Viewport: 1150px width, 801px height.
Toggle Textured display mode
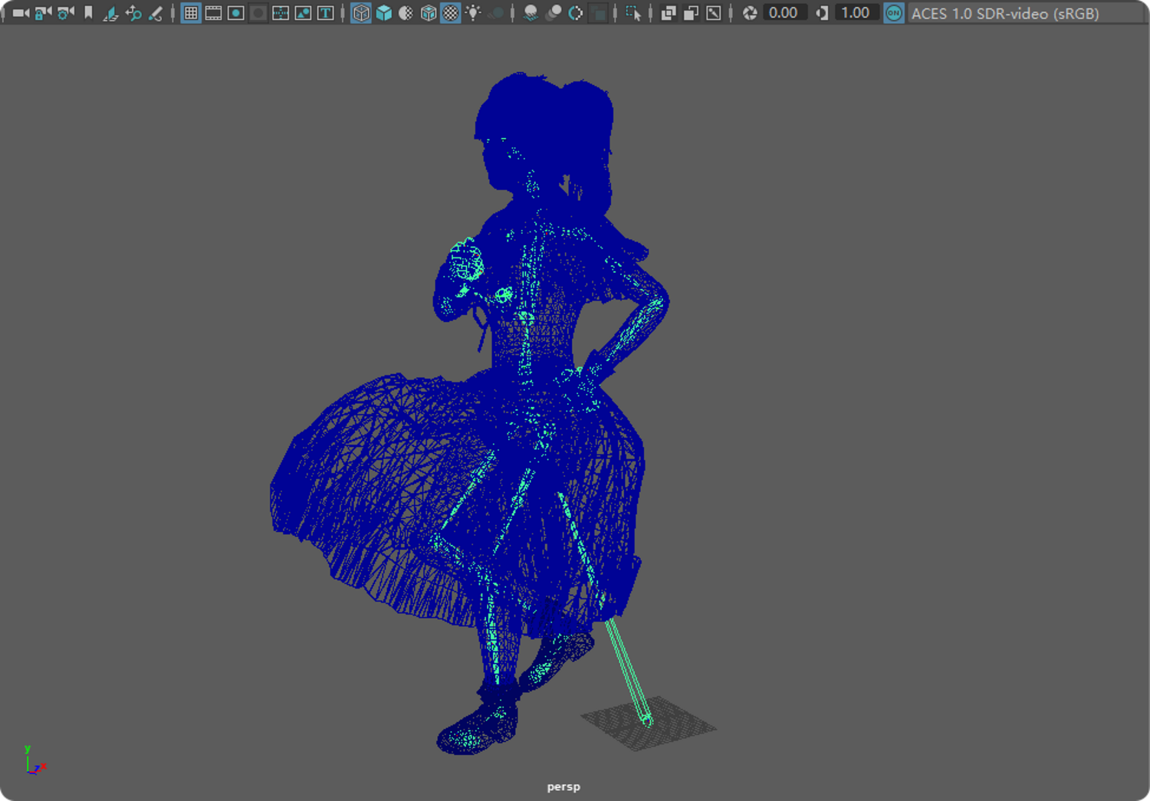451,13
